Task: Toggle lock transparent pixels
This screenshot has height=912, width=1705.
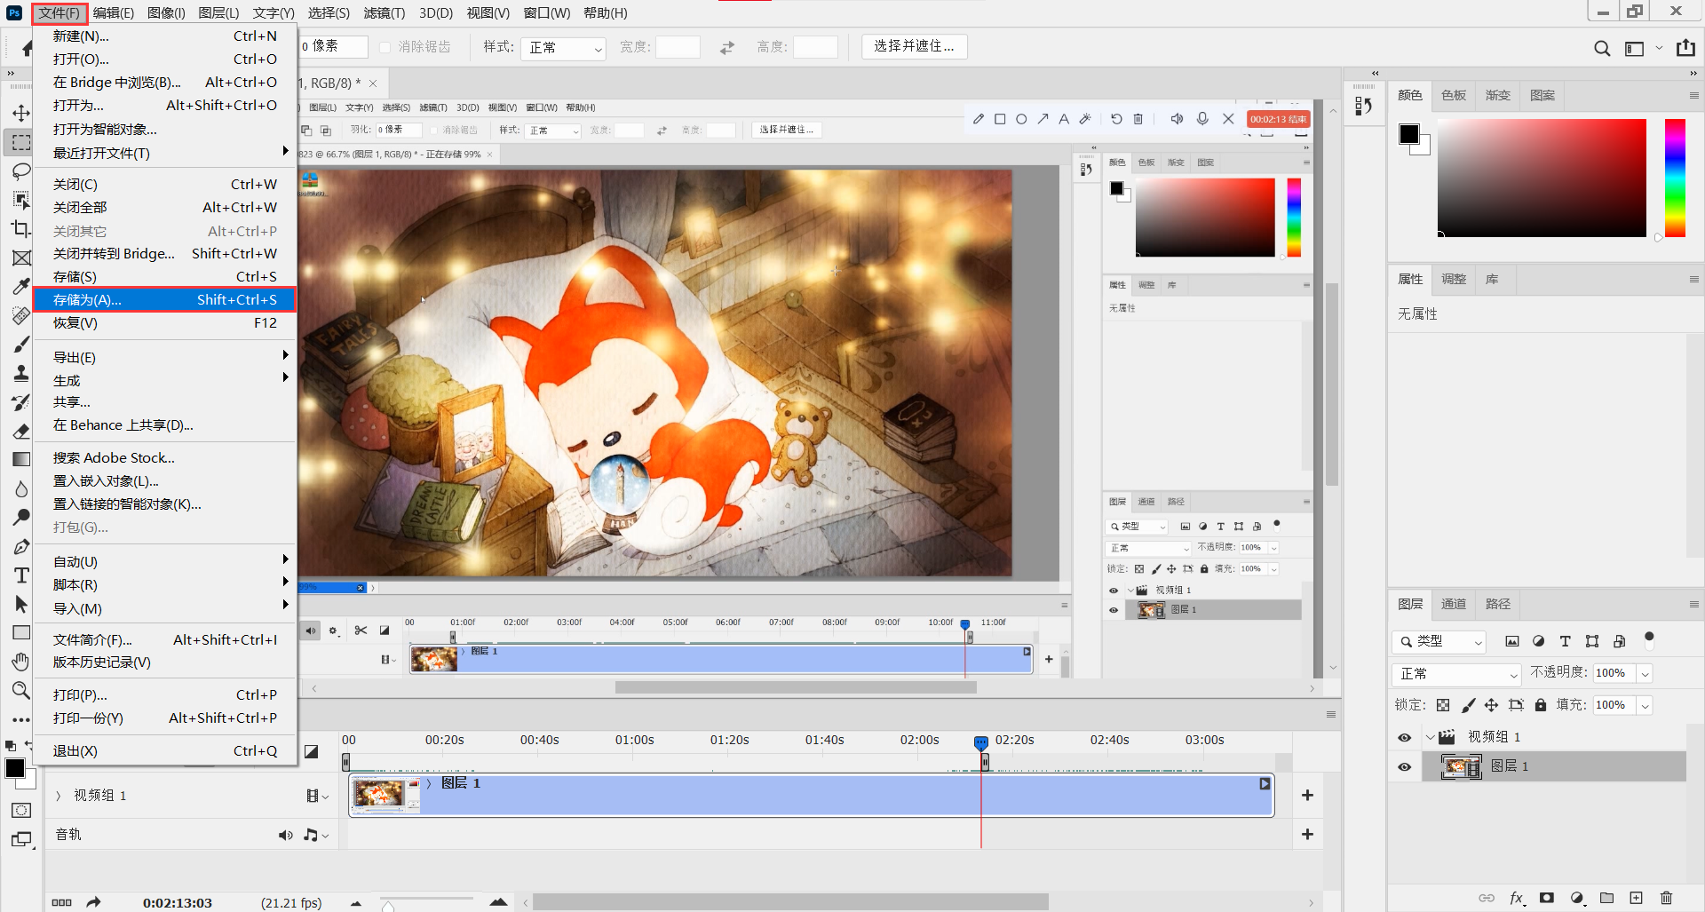Action: click(1443, 705)
